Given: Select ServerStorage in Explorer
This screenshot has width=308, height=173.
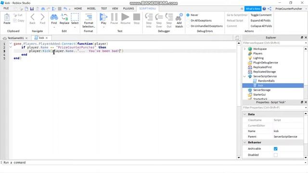Looking at the screenshot, I should (262, 90).
